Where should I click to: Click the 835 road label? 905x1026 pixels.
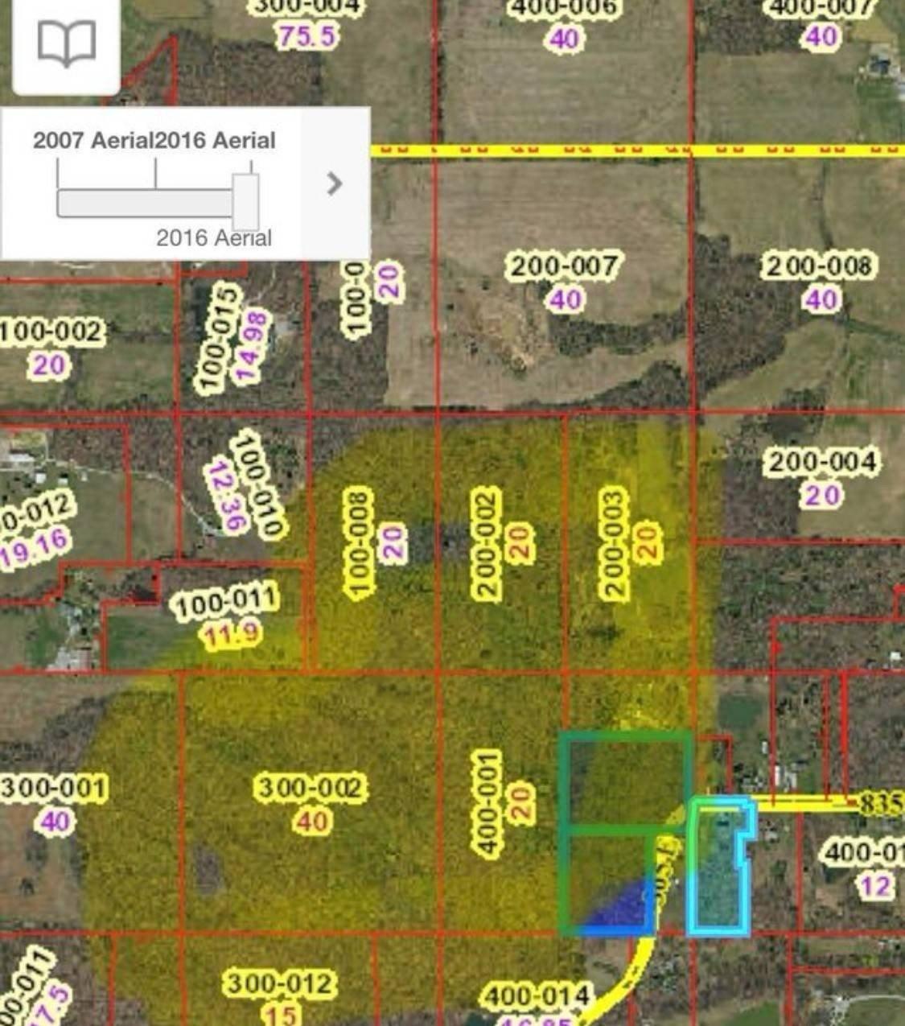point(881,803)
